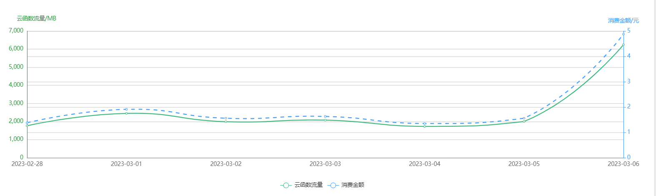The width and height of the screenshot is (656, 196).
Task: Select green data point at 2023-03-04
Action: 425,126
